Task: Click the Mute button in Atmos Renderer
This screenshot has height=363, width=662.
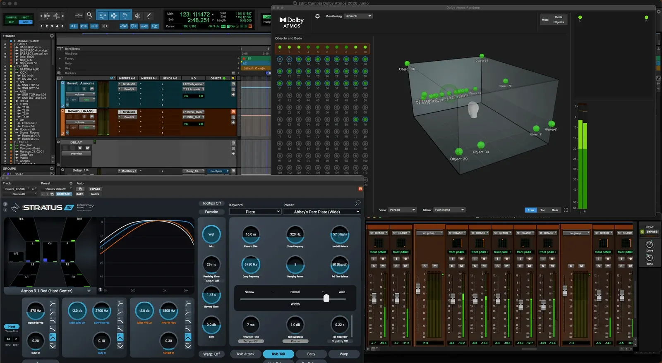Action: [x=545, y=19]
